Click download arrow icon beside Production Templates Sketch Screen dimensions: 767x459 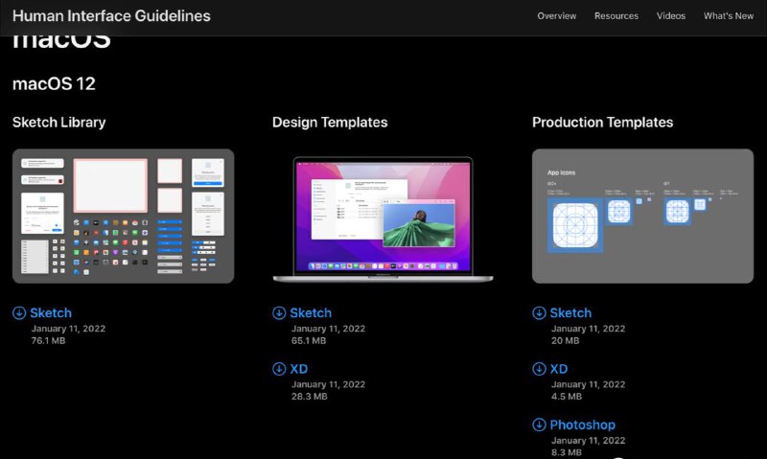coord(539,313)
